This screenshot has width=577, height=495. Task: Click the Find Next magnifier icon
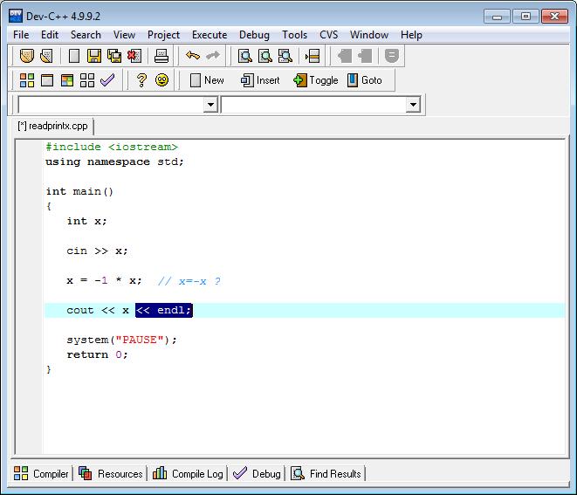tap(285, 56)
